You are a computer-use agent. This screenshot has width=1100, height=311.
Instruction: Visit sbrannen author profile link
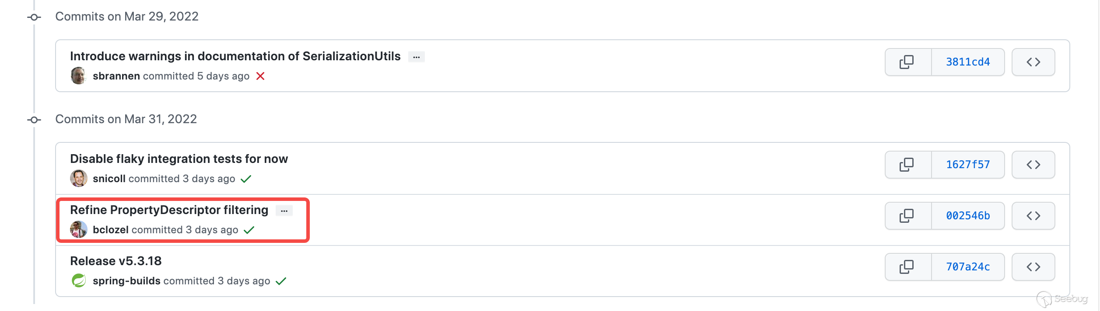(x=116, y=76)
